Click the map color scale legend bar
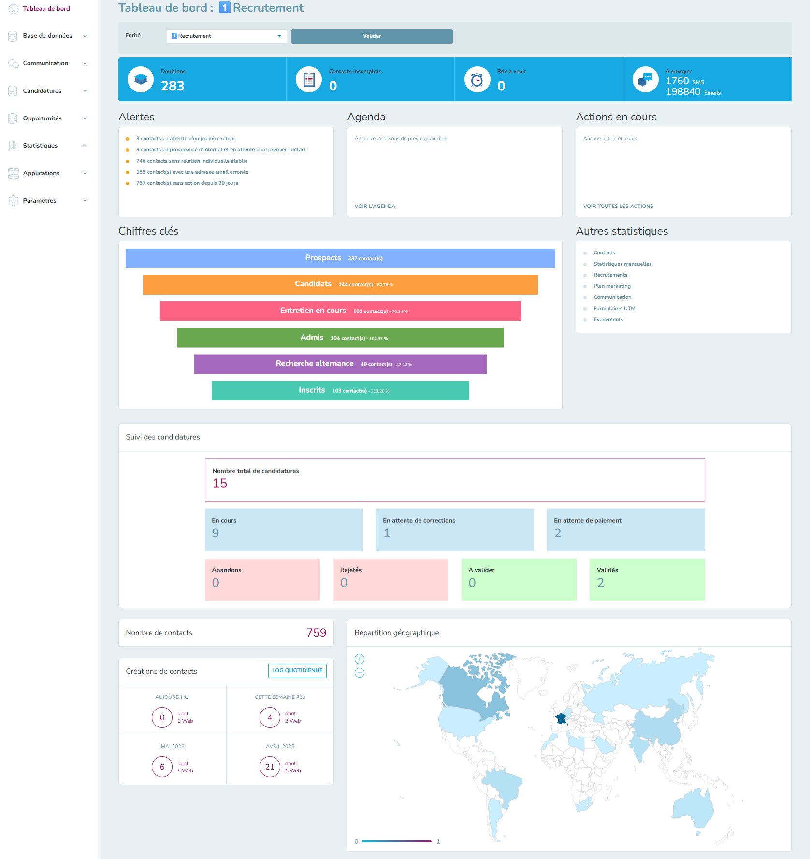Viewport: 810px width, 859px height. coord(396,841)
